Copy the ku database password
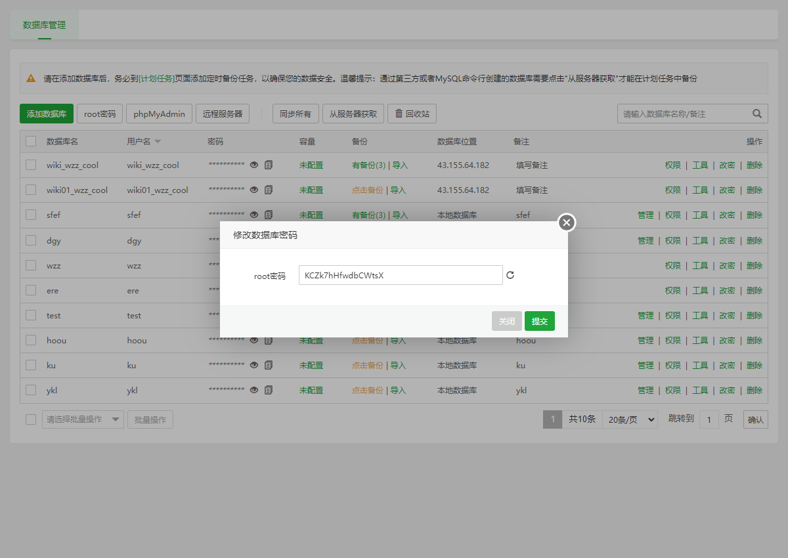Image resolution: width=788 pixels, height=558 pixels. [269, 365]
